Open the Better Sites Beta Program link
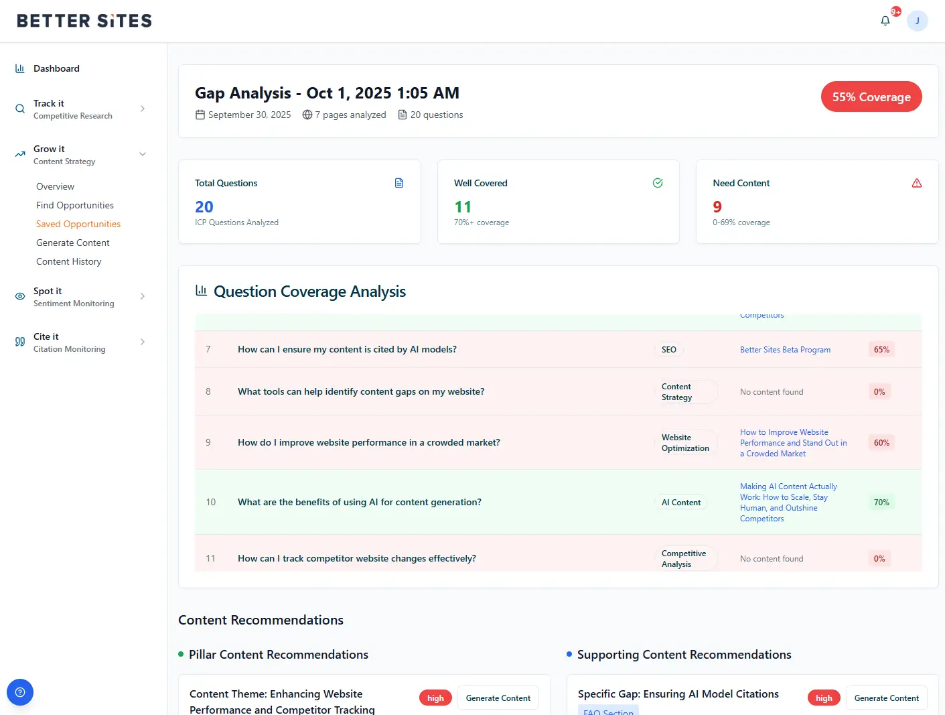 click(785, 350)
